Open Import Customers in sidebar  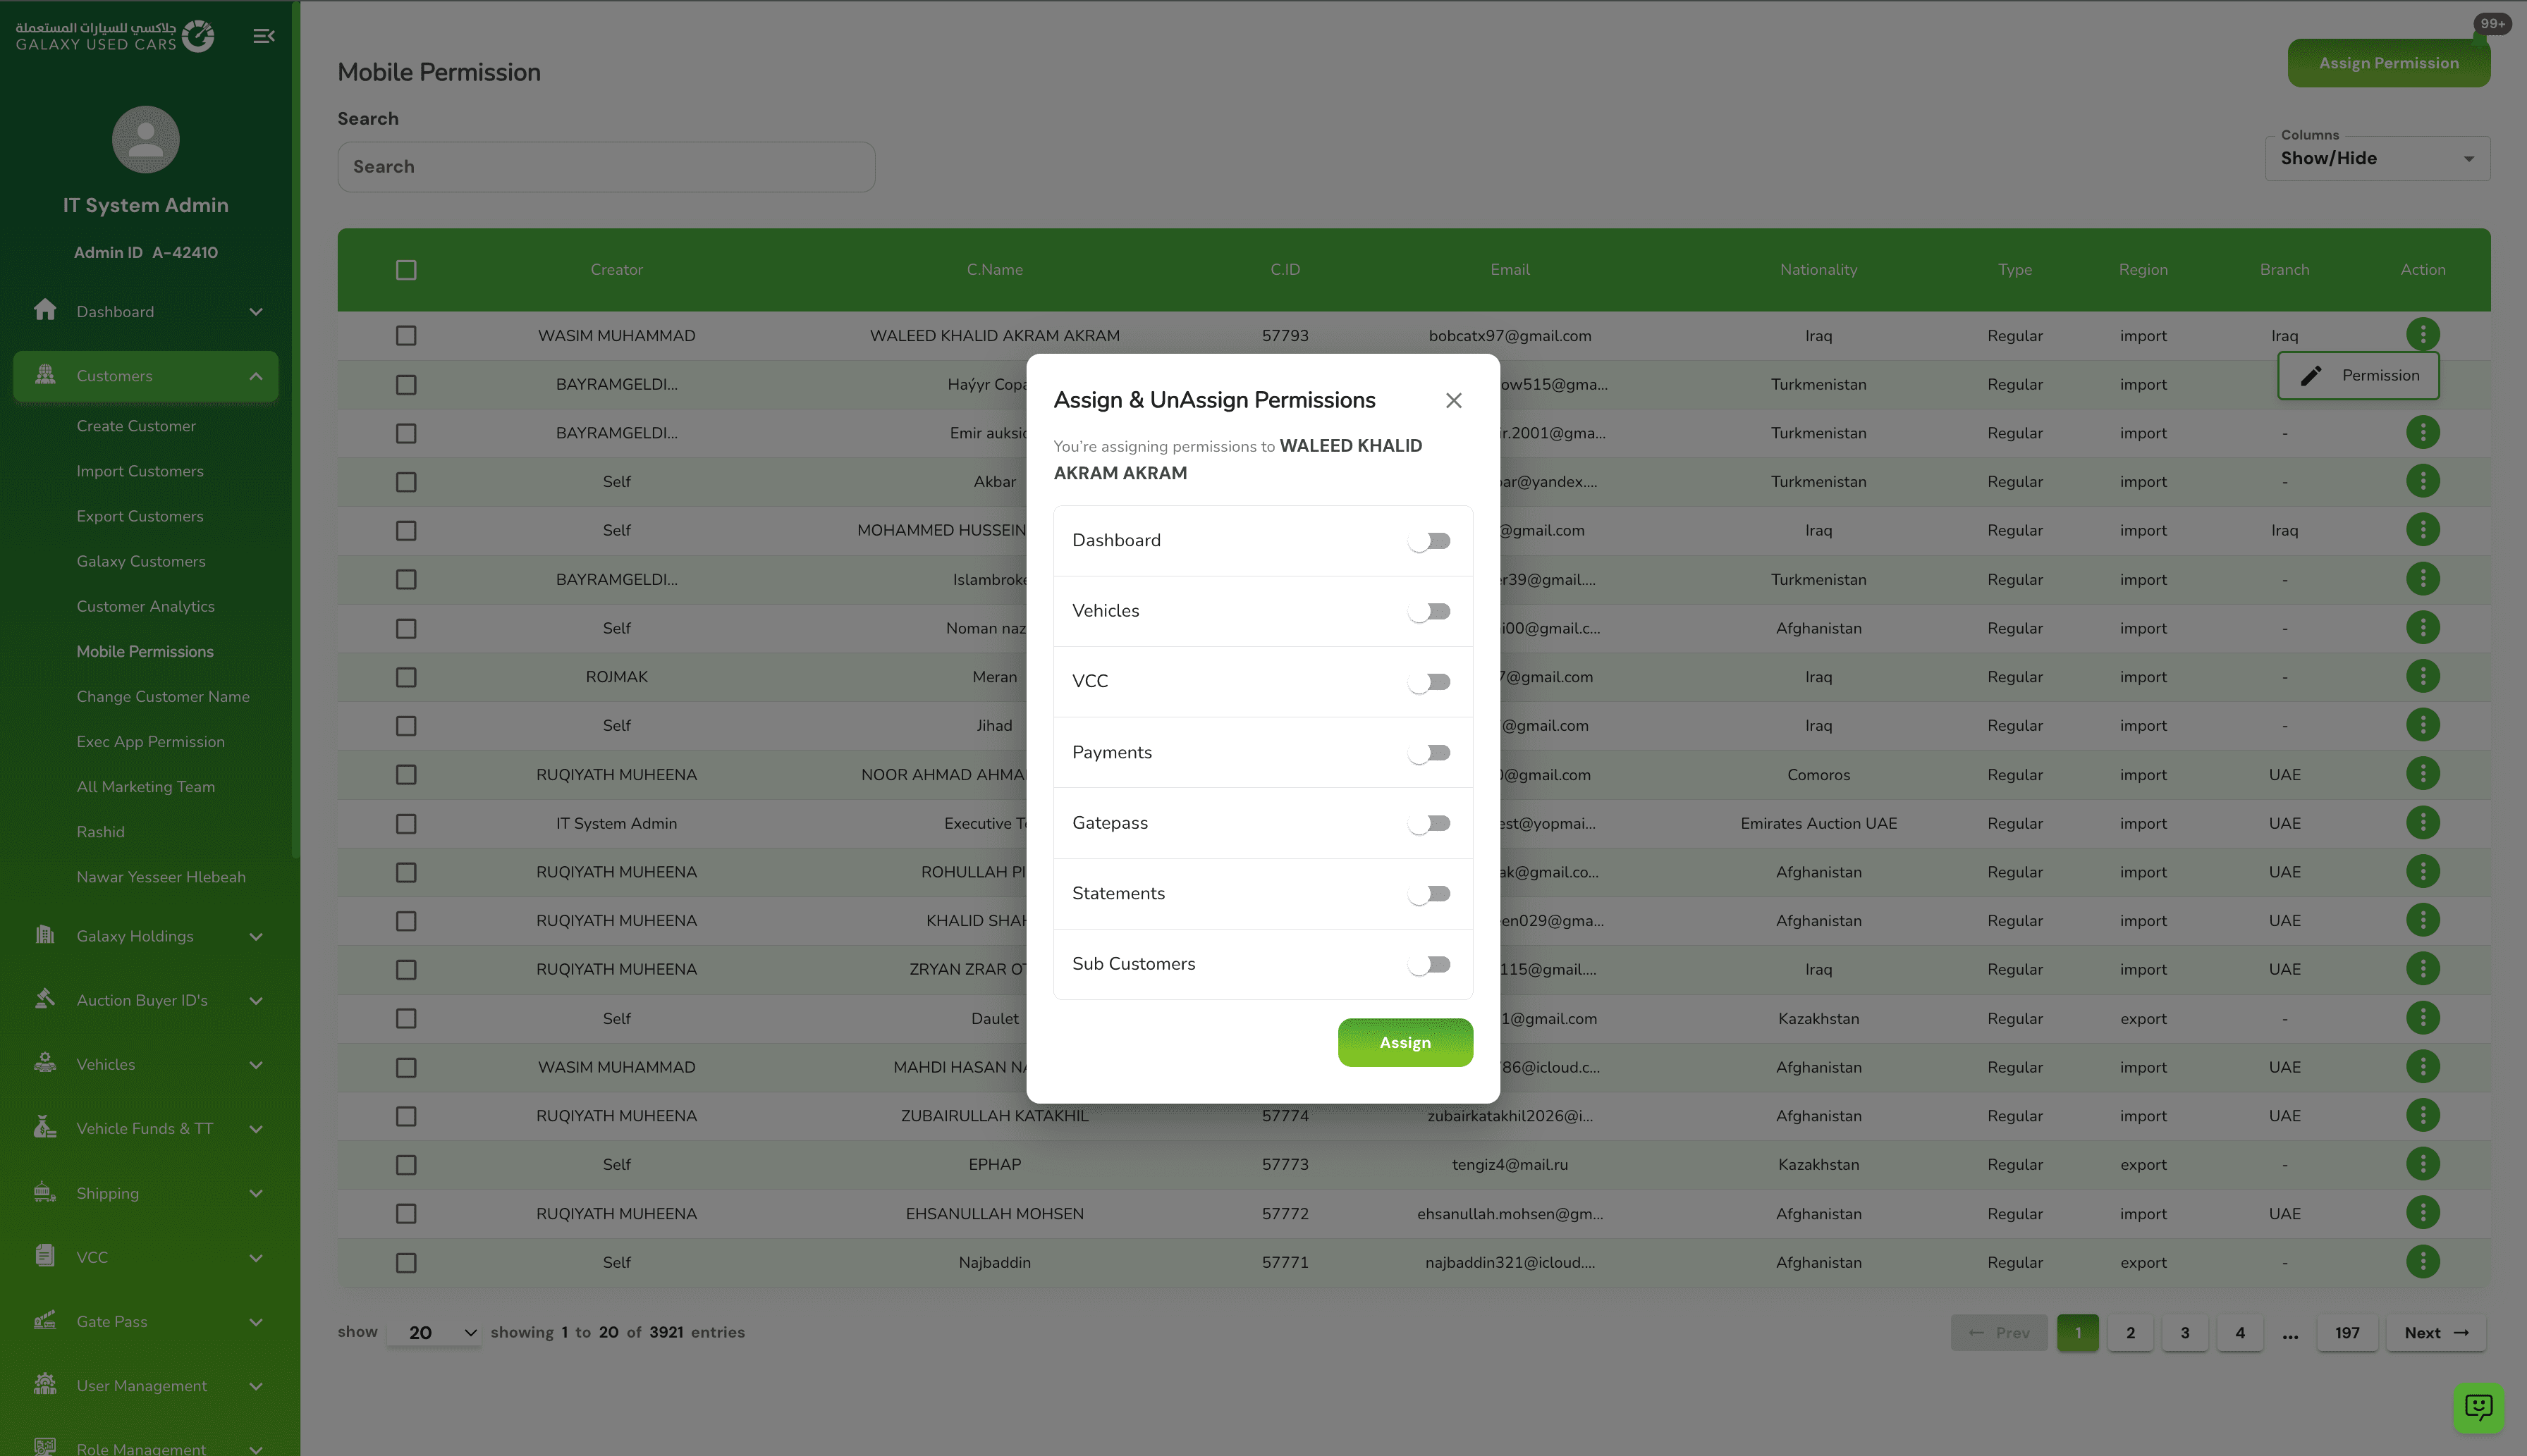tap(140, 471)
